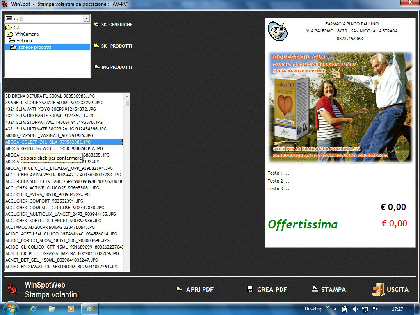This screenshot has height=315, width=420.
Task: Select the schede prodotti folder
Action: pyautogui.click(x=34, y=47)
